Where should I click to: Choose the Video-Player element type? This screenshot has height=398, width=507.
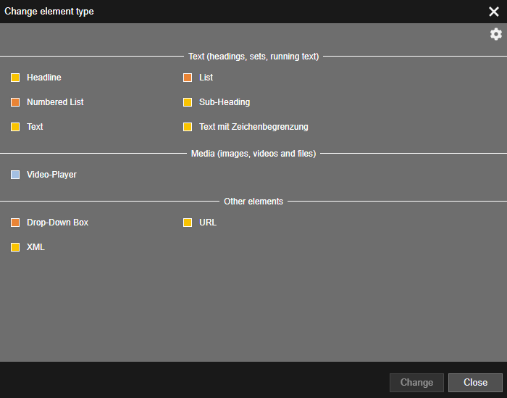51,175
